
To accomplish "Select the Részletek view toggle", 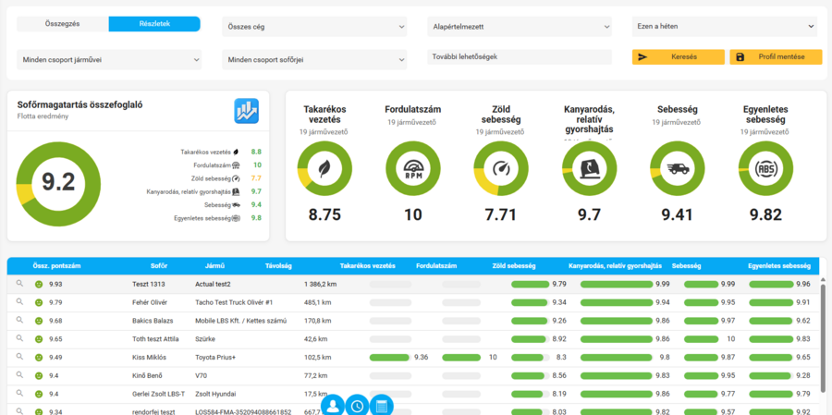I will point(154,24).
